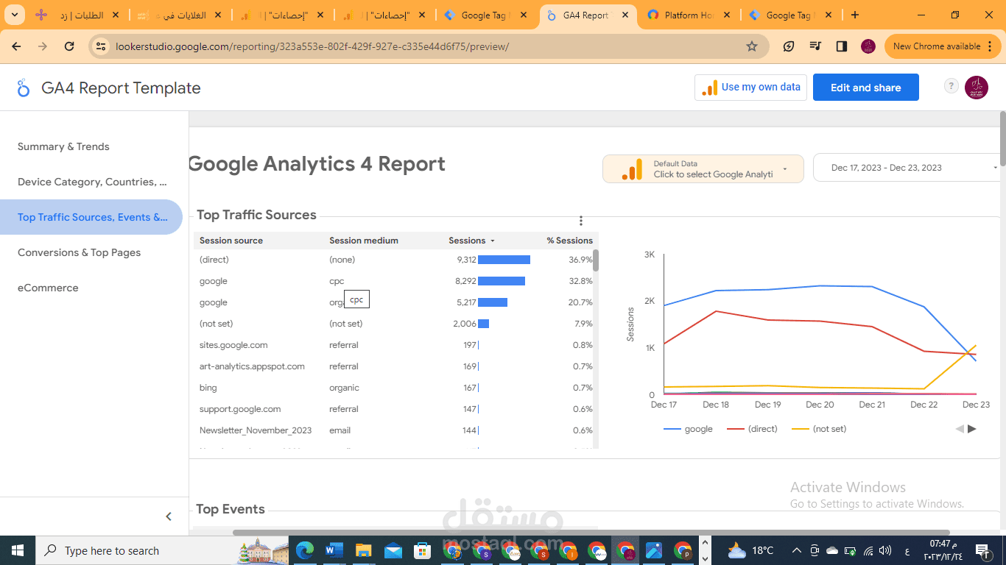Click the google entry in chart legend
1006x565 pixels.
(x=689, y=429)
